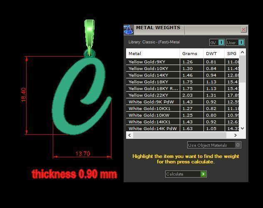Click the 18.40 height dimension label
This screenshot has width=263, height=208.
(23, 95)
